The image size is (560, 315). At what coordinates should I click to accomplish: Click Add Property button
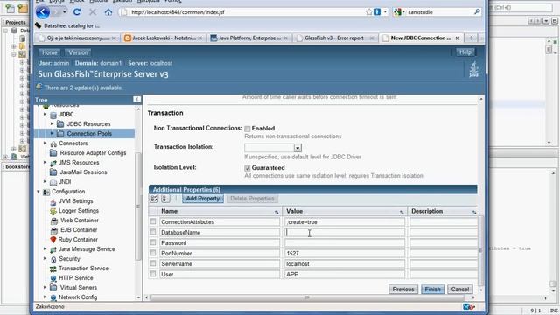(202, 199)
